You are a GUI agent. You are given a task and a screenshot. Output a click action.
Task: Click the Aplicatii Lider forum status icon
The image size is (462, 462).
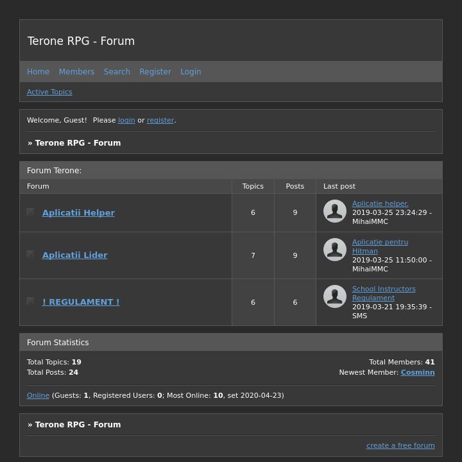[x=30, y=254]
